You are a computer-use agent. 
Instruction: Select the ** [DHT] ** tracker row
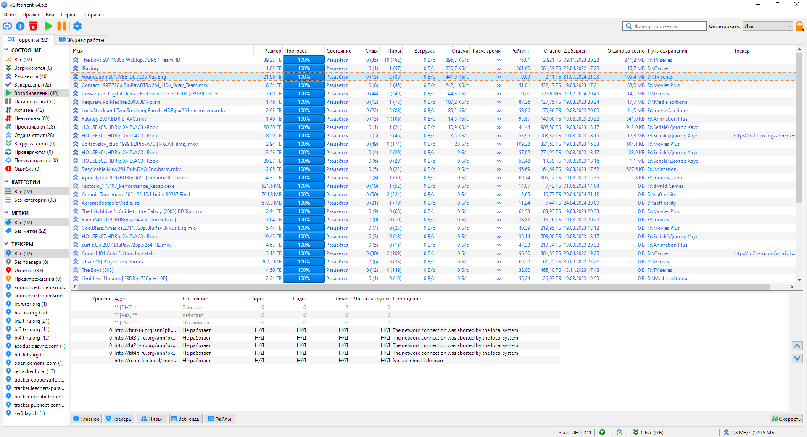coord(316,308)
